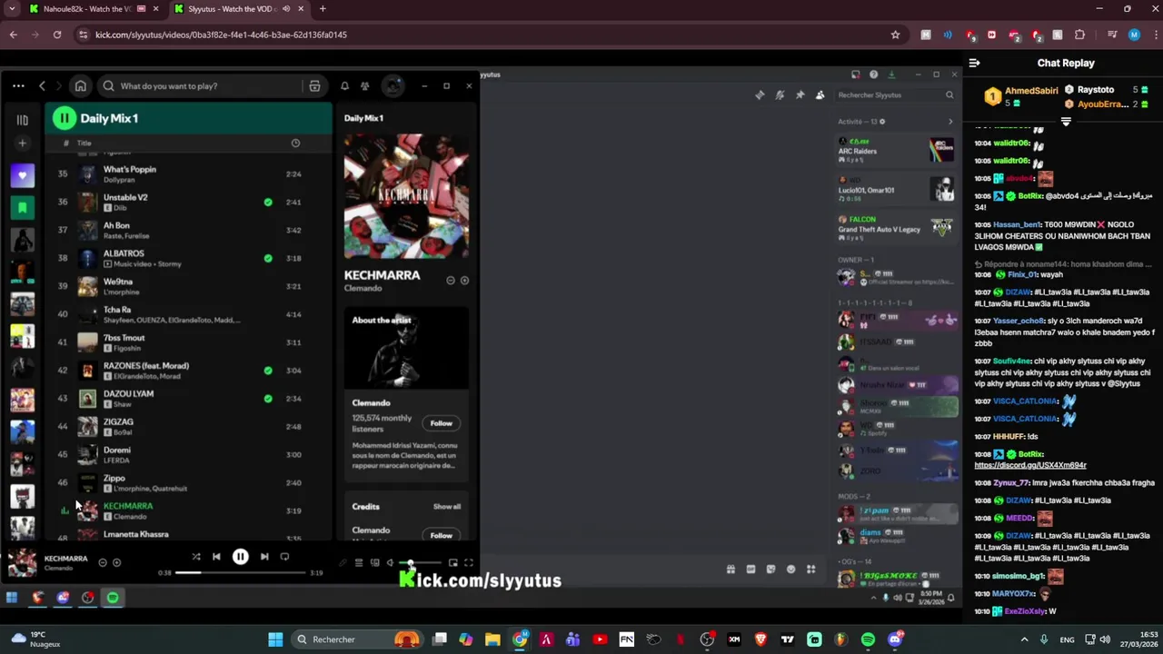Open Your Episodes bookmark in sidebar
Viewport: 1163px width, 654px height.
pyautogui.click(x=22, y=208)
